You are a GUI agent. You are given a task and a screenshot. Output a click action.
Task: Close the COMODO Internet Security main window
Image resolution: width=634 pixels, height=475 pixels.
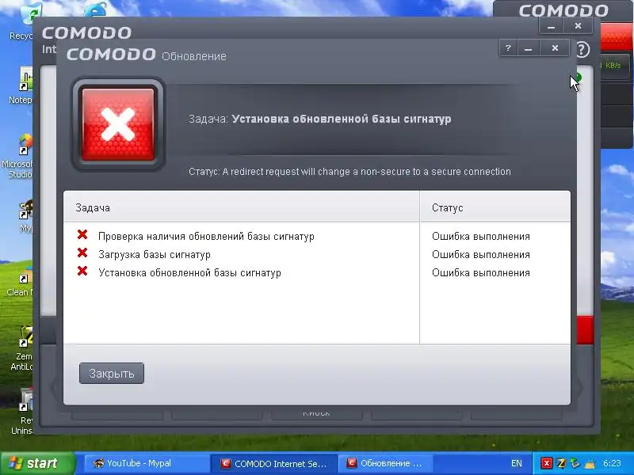[578, 26]
